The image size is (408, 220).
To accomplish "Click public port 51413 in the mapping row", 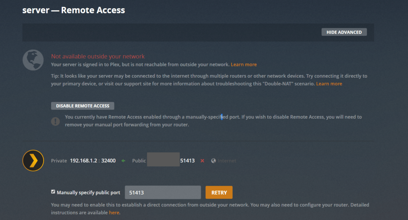I will (x=187, y=161).
